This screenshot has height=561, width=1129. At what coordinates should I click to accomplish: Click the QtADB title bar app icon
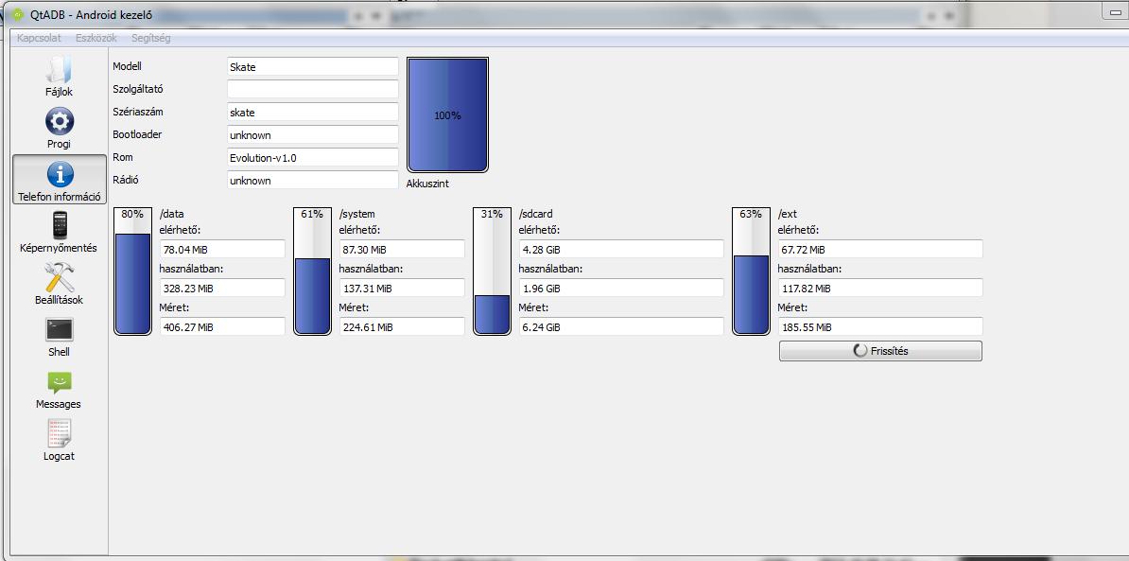pos(19,13)
